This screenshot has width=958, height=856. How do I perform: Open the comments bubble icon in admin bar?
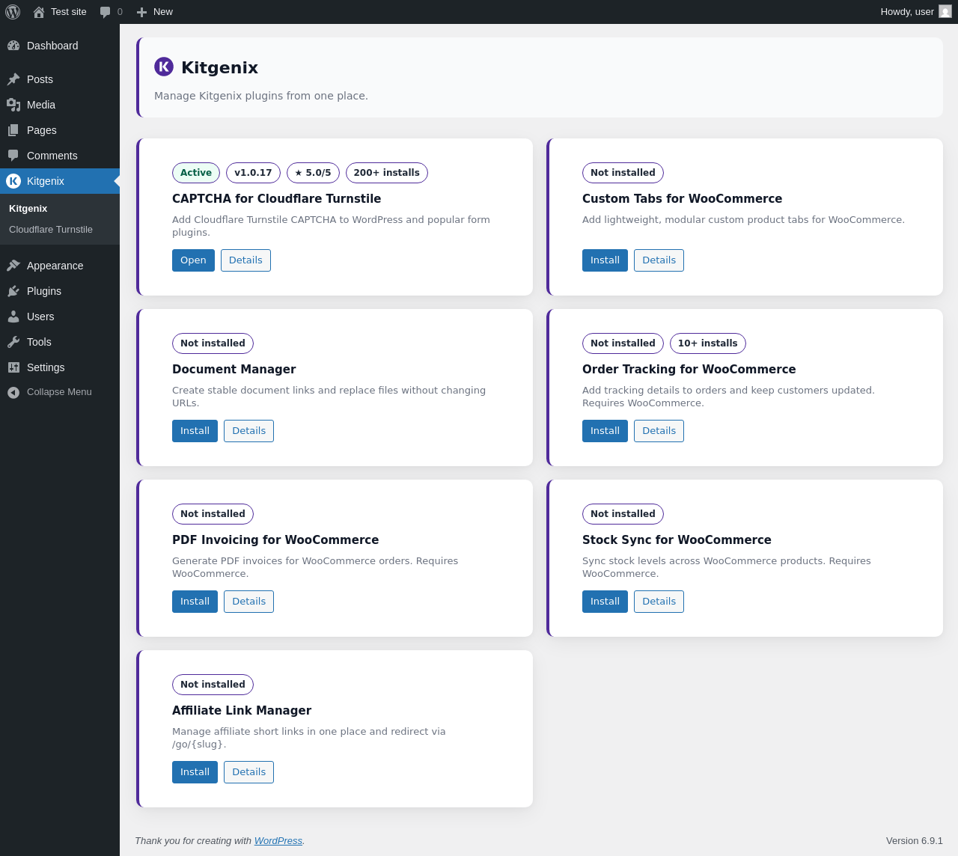[x=106, y=12]
